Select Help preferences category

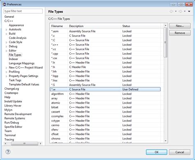(x=7, y=97)
